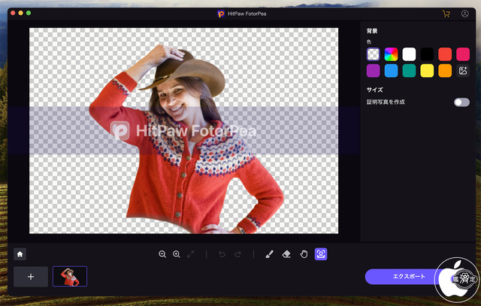Upload a custom background image icon
This screenshot has width=481, height=306.
point(463,70)
